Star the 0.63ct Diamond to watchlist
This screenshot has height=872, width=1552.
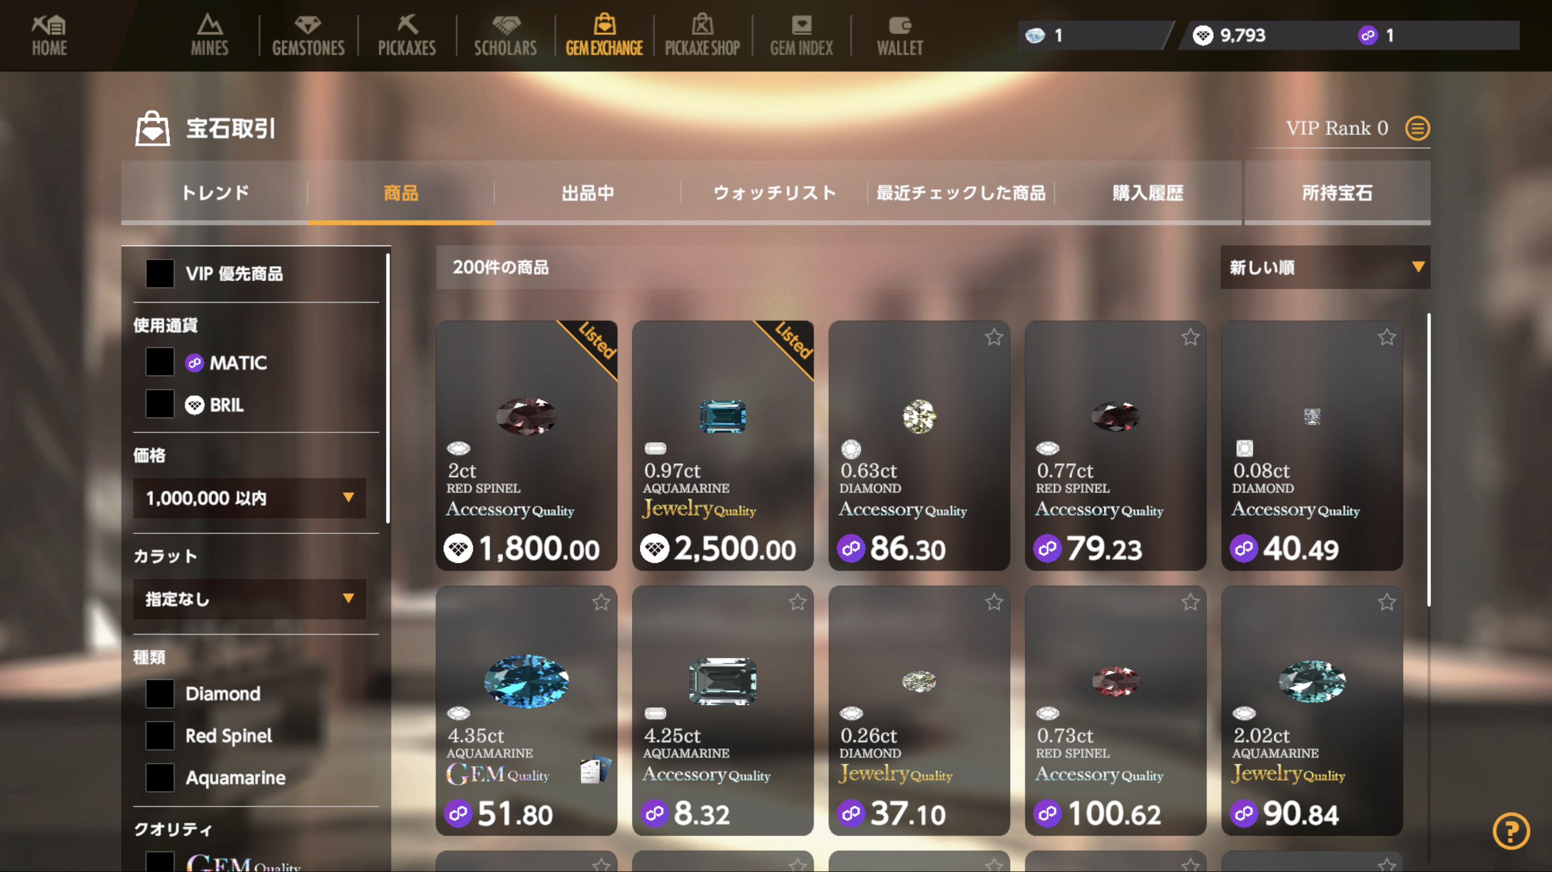click(x=994, y=337)
